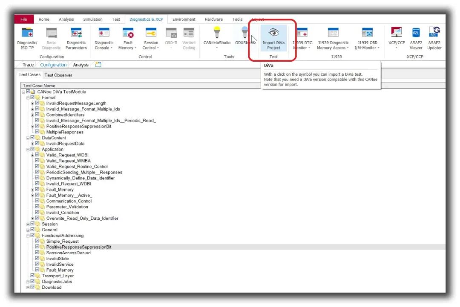Open the Diagnostic Console
Viewport: 460px width, 307px height.
104,38
